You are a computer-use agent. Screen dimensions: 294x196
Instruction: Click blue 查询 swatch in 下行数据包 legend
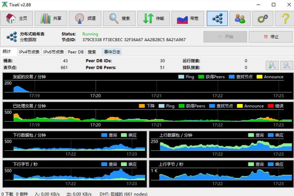click(104, 135)
